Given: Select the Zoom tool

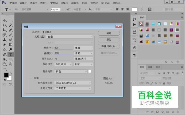Looking at the screenshot, I should tap(11, 64).
